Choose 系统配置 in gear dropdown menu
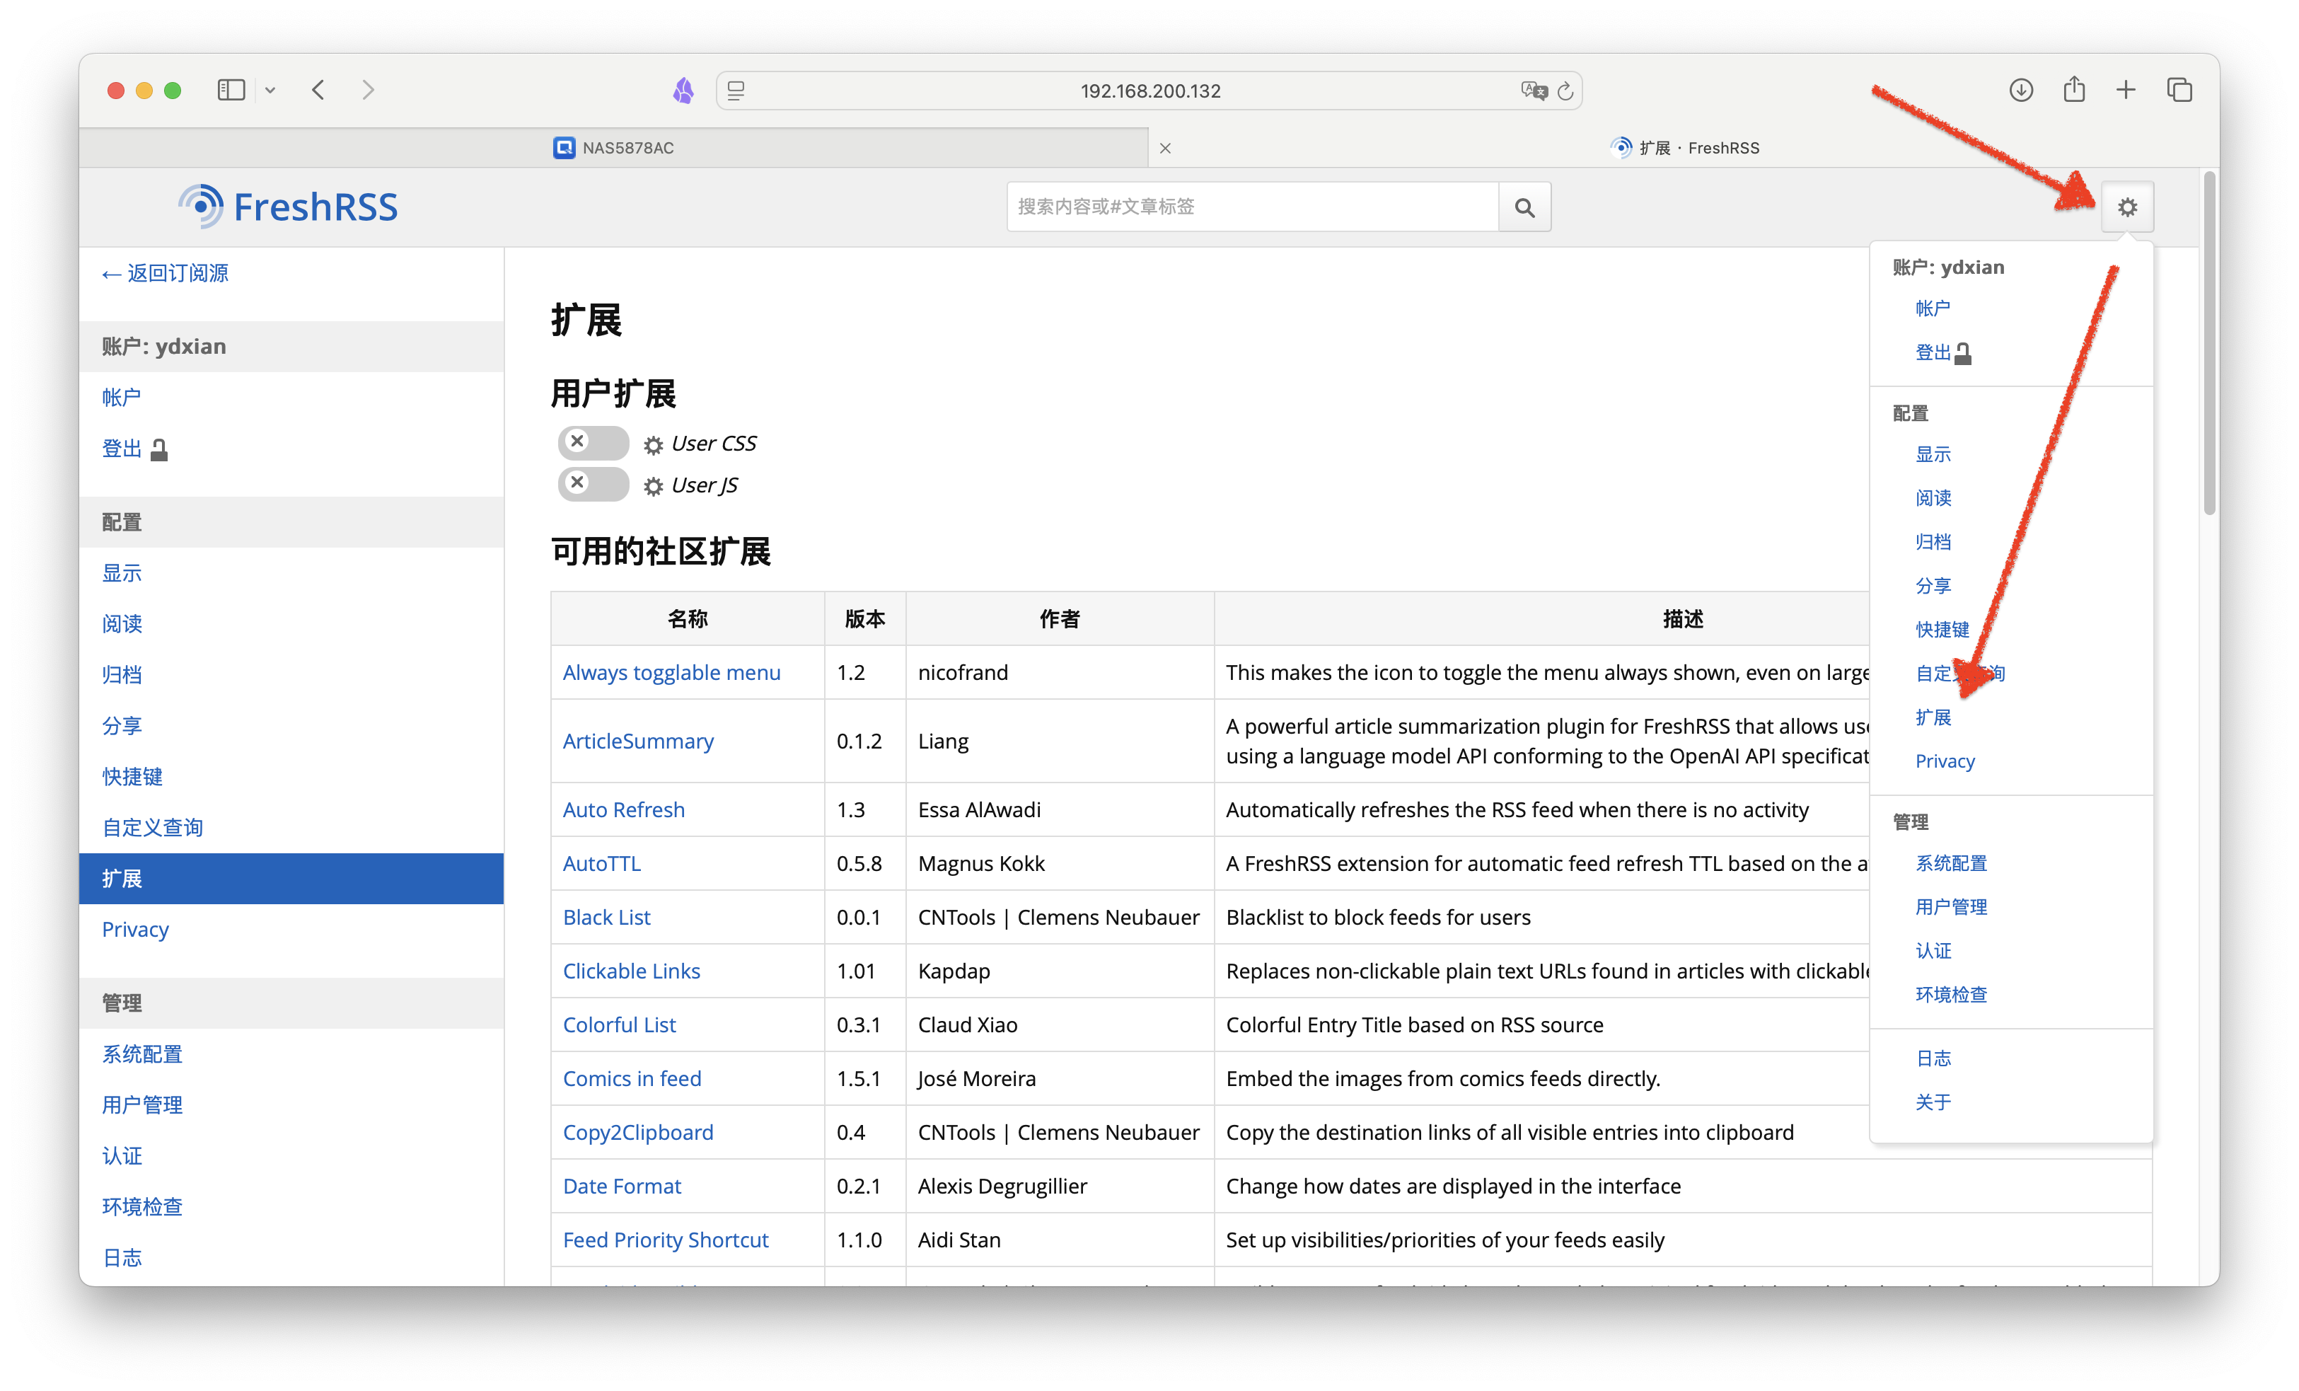This screenshot has width=2299, height=1391. [1951, 863]
